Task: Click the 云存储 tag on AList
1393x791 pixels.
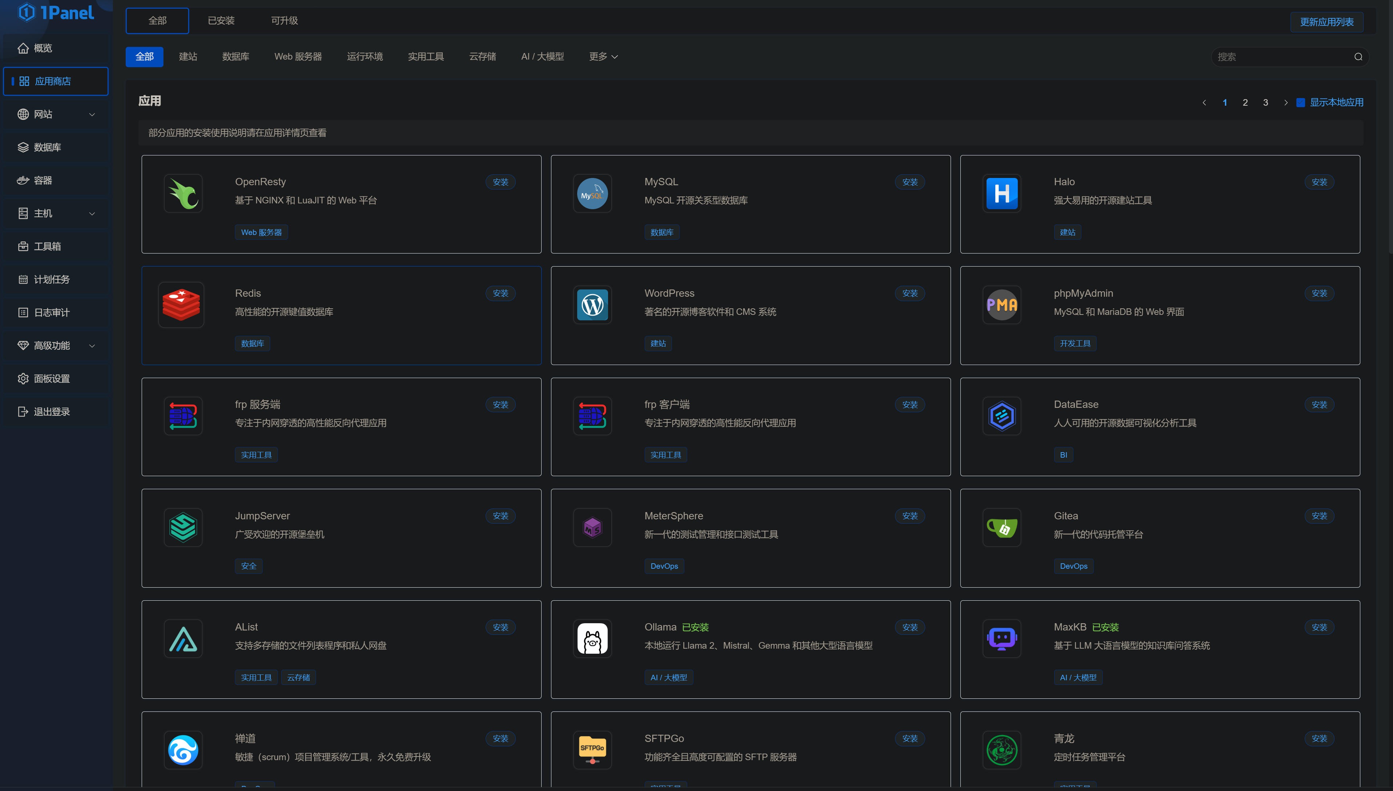Action: coord(298,677)
